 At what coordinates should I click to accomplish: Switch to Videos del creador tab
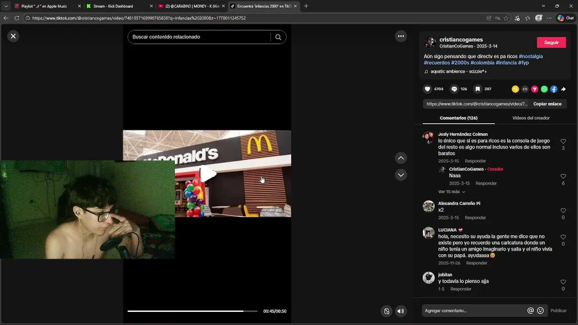531,118
